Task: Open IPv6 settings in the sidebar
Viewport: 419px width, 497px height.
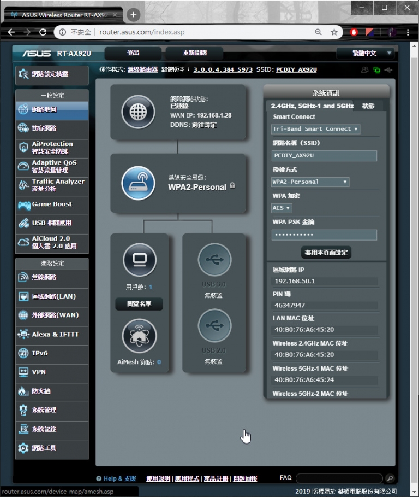Action: point(52,353)
